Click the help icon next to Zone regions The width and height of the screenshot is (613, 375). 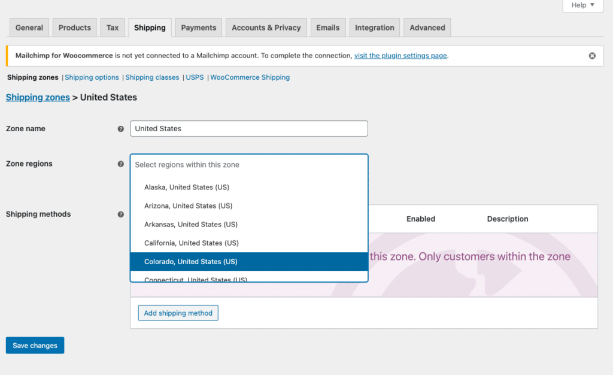coord(121,164)
